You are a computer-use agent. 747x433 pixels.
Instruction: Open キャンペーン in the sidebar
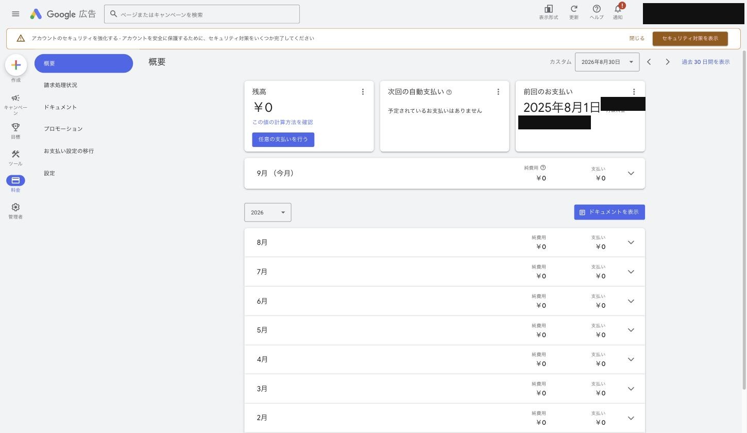pyautogui.click(x=15, y=105)
